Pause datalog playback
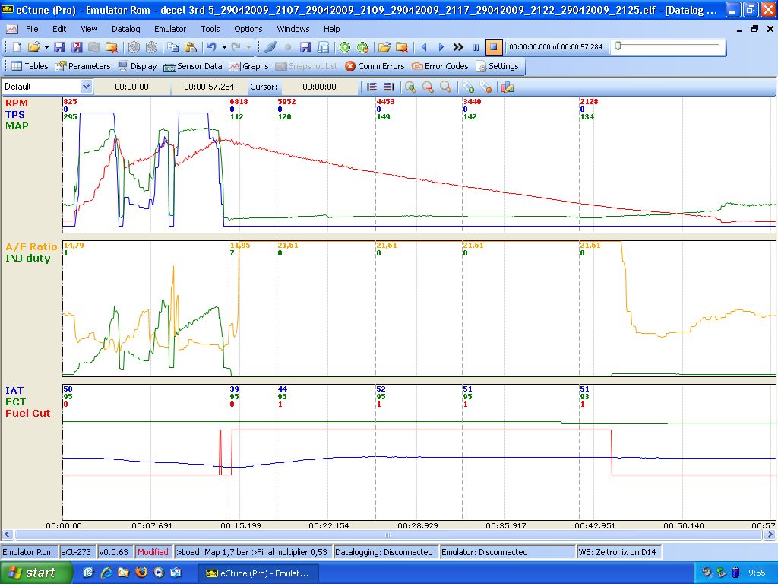This screenshot has height=584, width=778. [476, 47]
